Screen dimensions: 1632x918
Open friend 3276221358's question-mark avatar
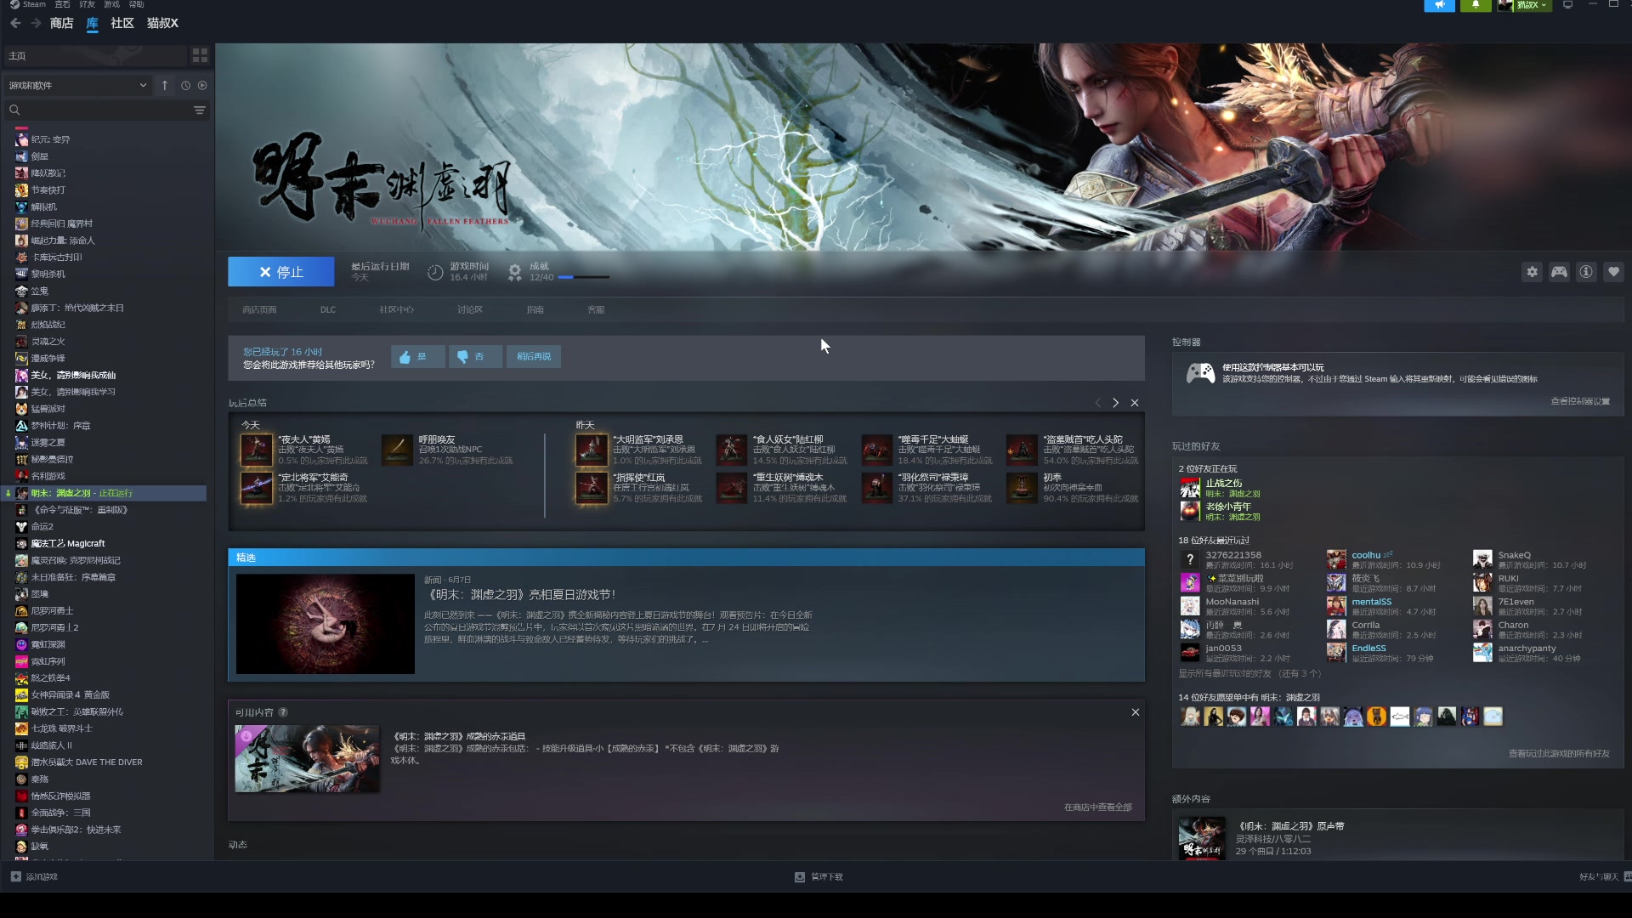pyautogui.click(x=1190, y=559)
